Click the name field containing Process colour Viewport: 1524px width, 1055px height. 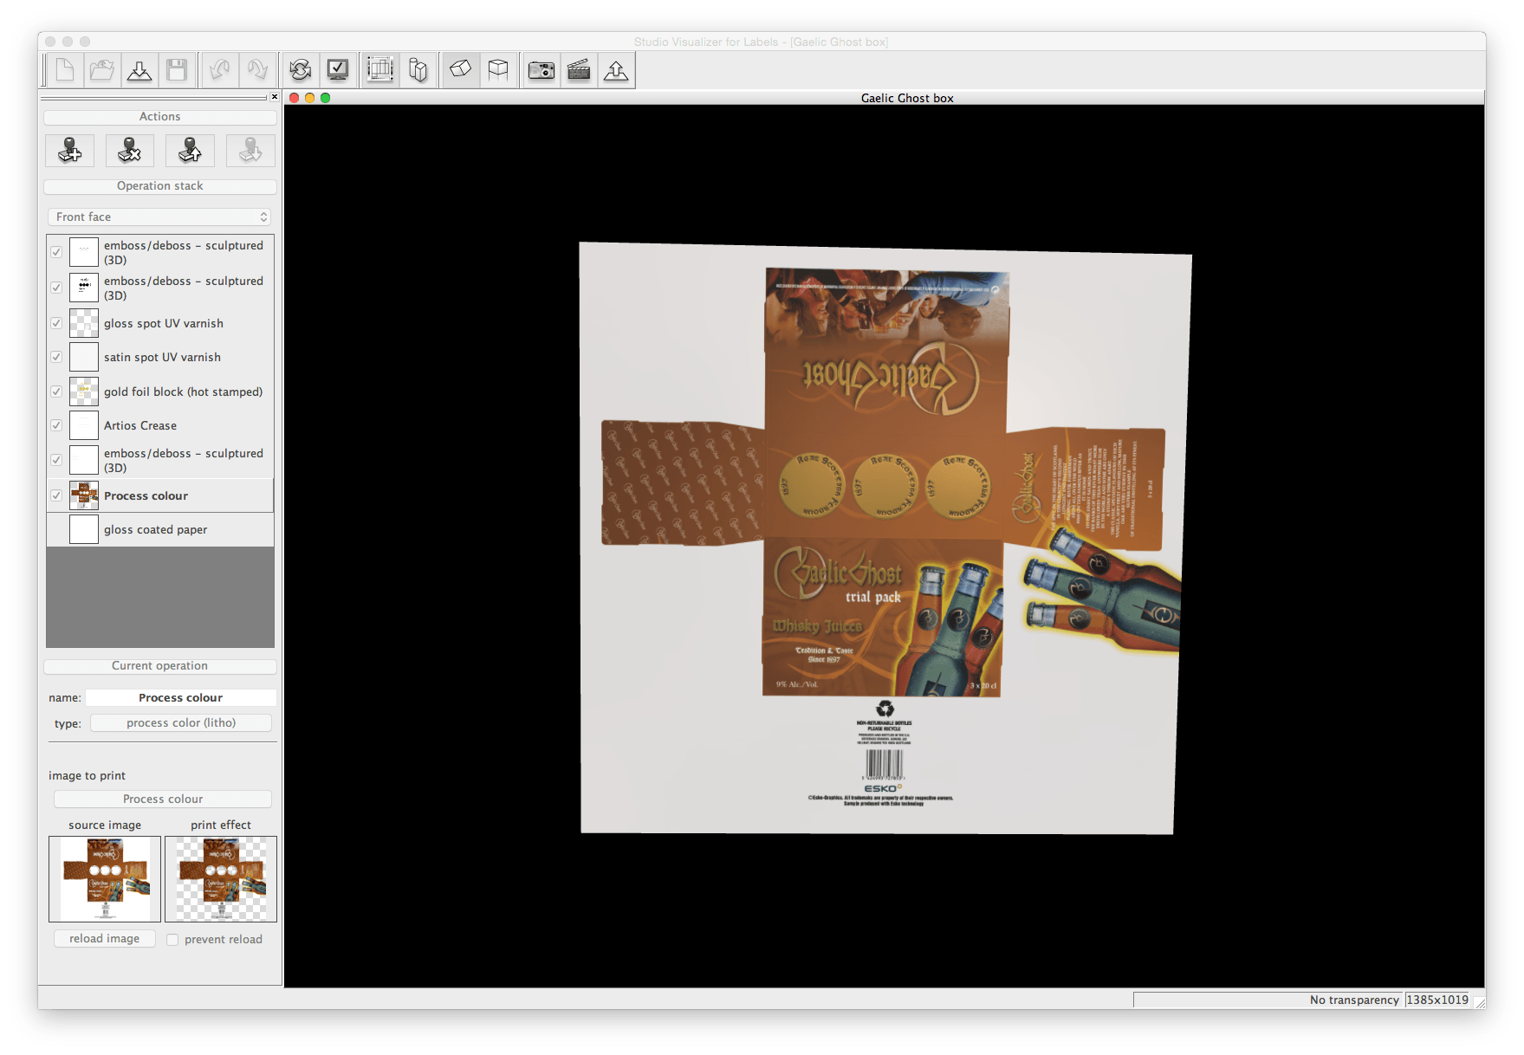[181, 697]
